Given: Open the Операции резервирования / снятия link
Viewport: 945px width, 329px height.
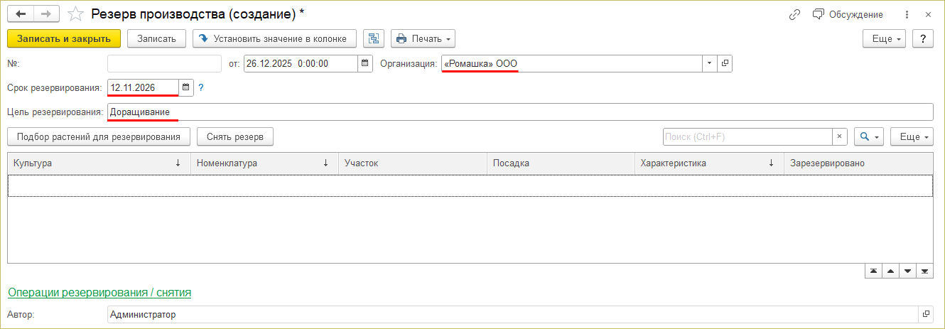Looking at the screenshot, I should 99,292.
